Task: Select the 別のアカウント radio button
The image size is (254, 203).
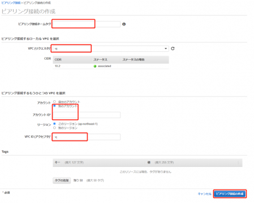Action: coord(54,106)
